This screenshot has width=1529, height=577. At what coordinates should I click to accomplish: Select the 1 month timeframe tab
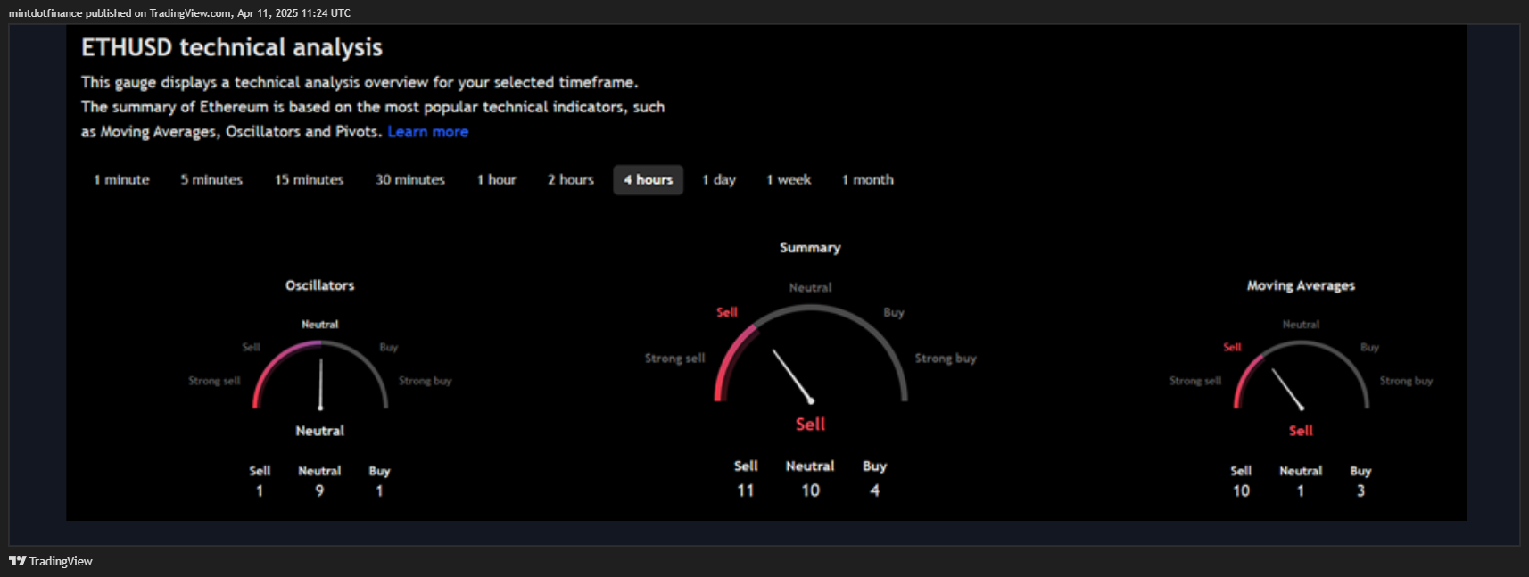[868, 179]
